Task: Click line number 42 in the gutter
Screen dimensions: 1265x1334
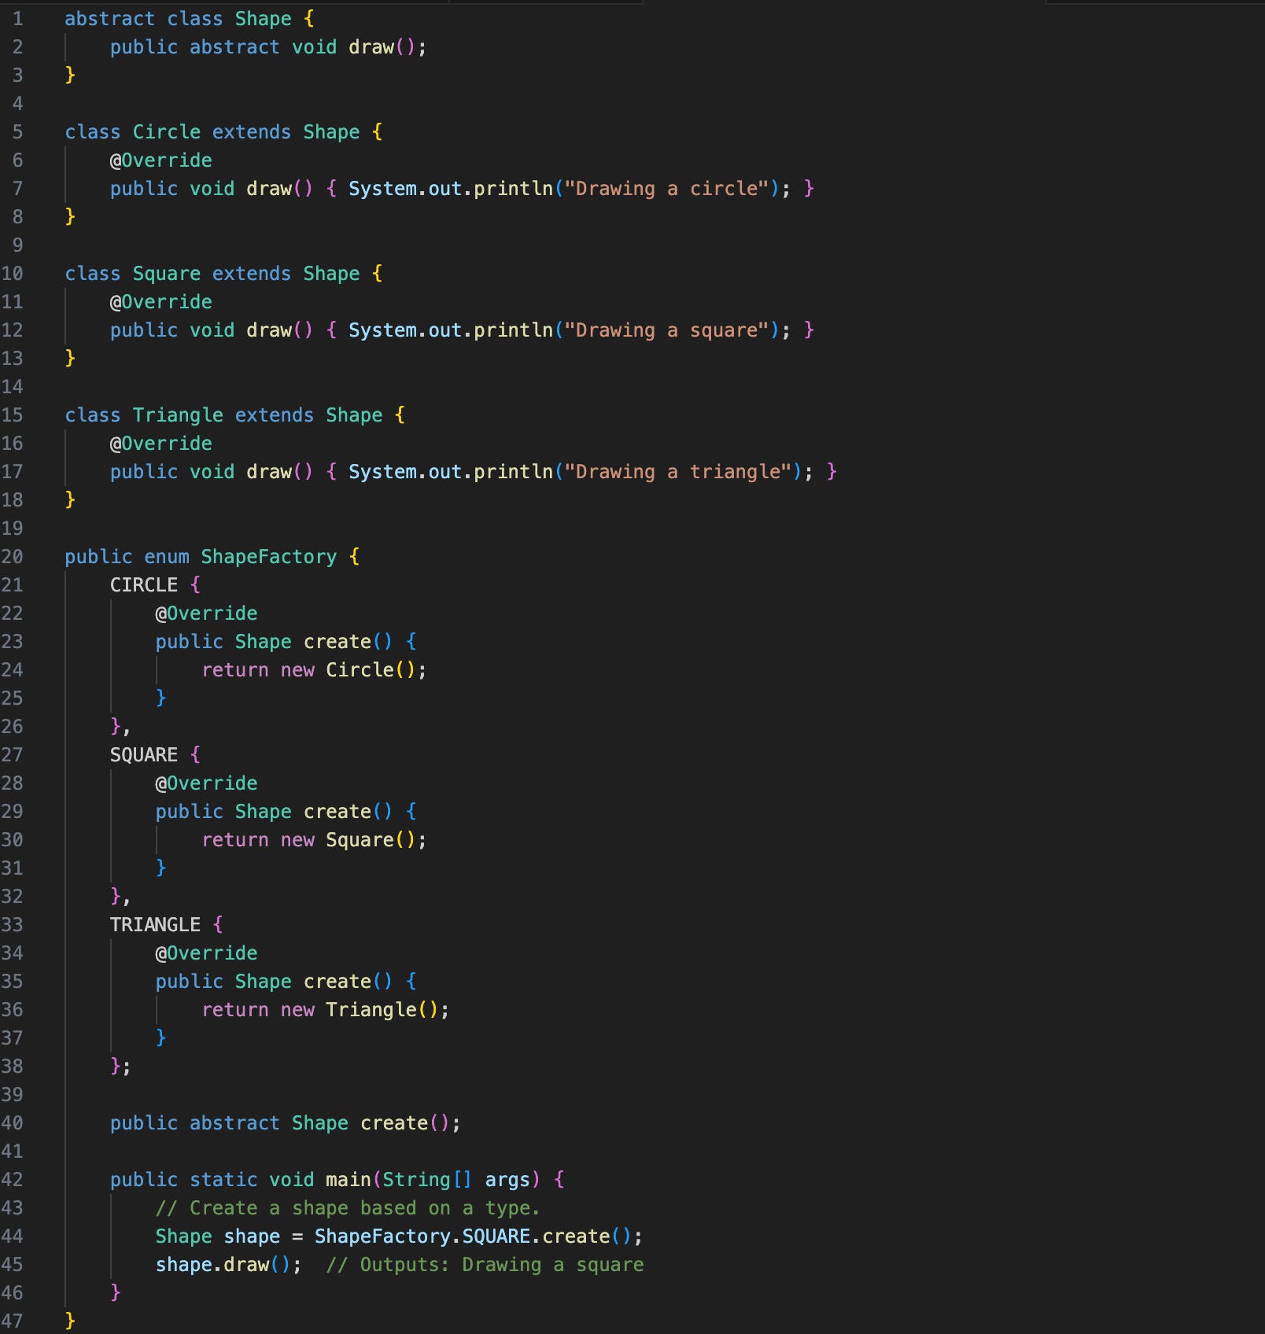Action: point(13,1180)
